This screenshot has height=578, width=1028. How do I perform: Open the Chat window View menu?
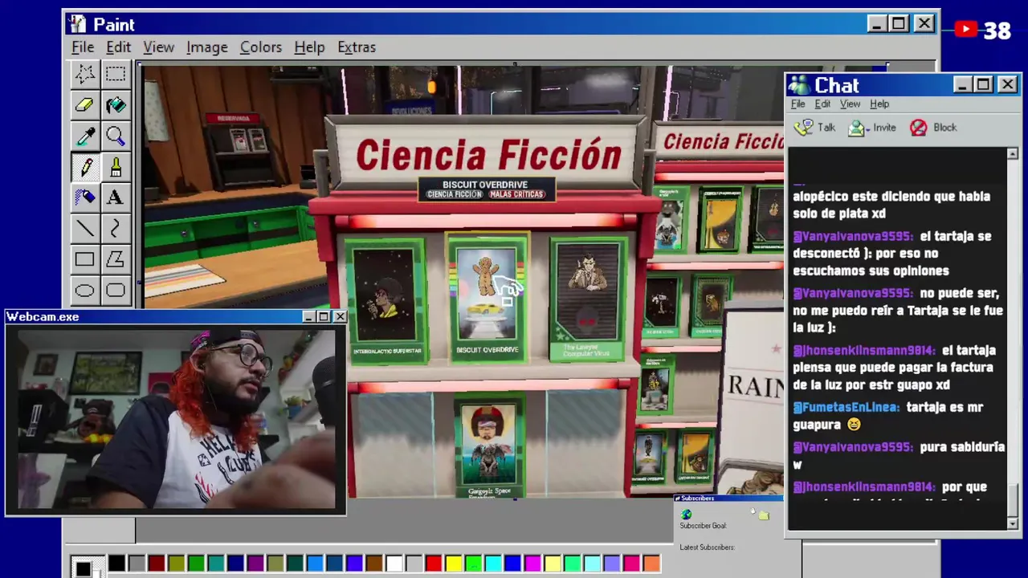pos(850,104)
